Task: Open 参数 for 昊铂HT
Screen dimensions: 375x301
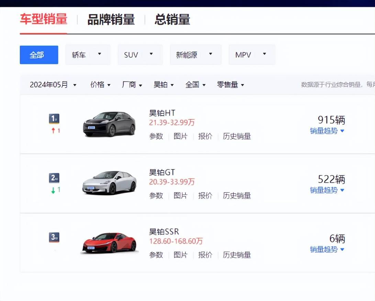Action: (x=156, y=136)
